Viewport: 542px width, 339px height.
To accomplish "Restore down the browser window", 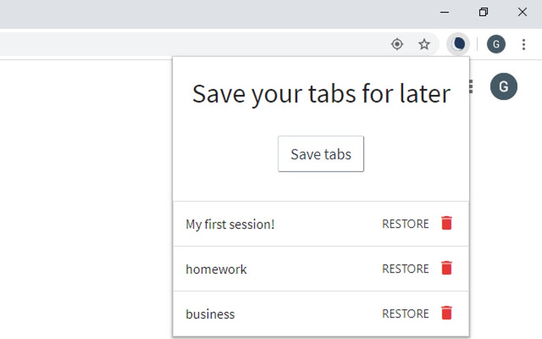I will [x=483, y=12].
